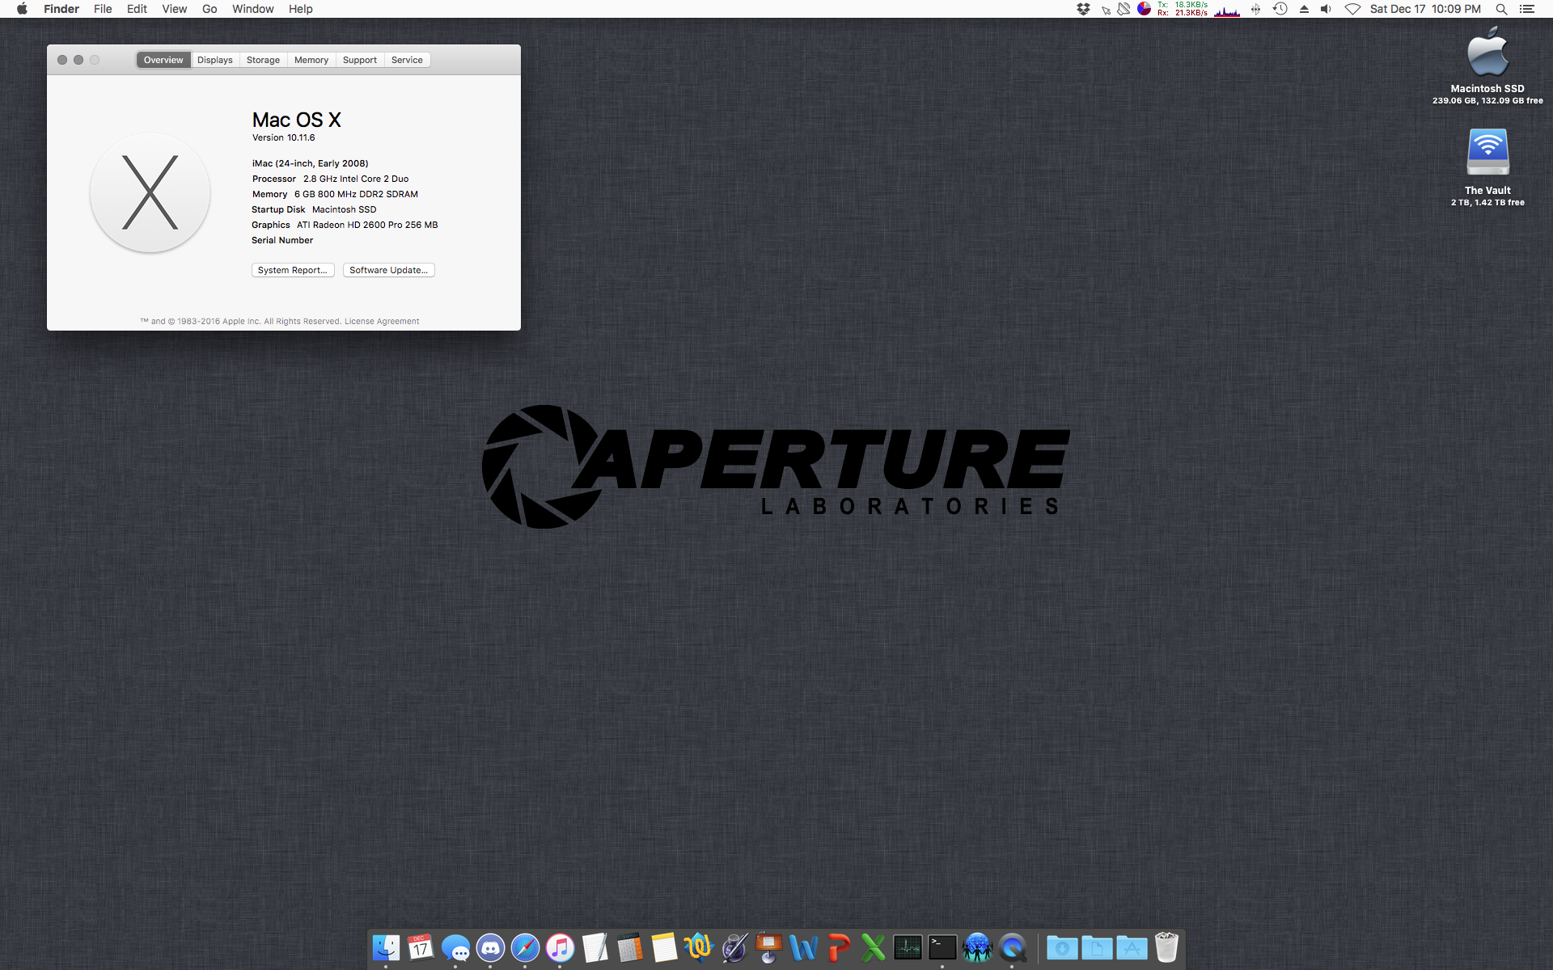1553x970 pixels.
Task: Open iTunes from the Dock
Action: [560, 947]
